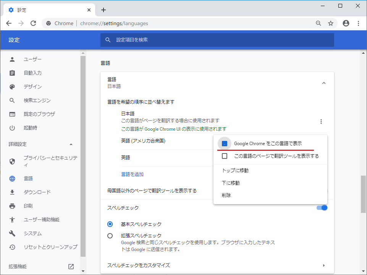367x275 pixels.
Task: Click the Chrome site info icon in address bar
Action: 49,23
